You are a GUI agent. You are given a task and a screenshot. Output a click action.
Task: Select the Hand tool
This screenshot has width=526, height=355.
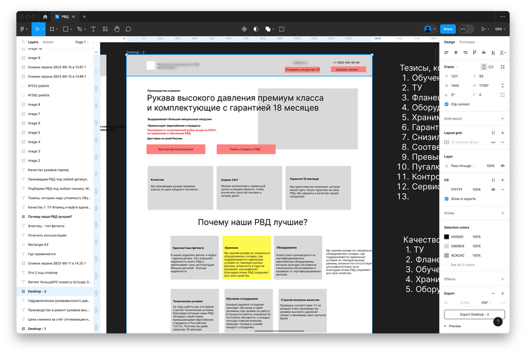[x=116, y=29]
